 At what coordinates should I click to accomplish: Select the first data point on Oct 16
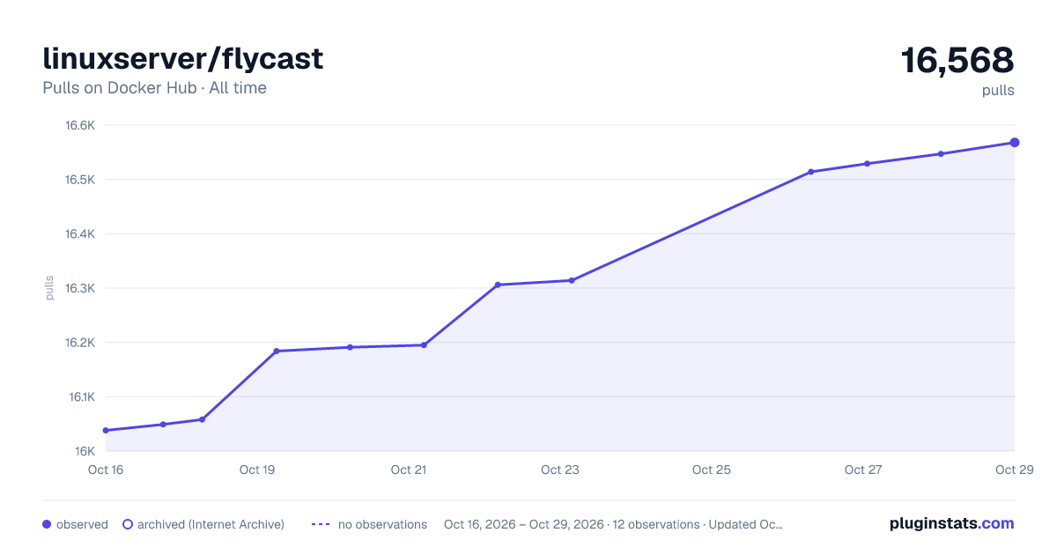click(106, 431)
